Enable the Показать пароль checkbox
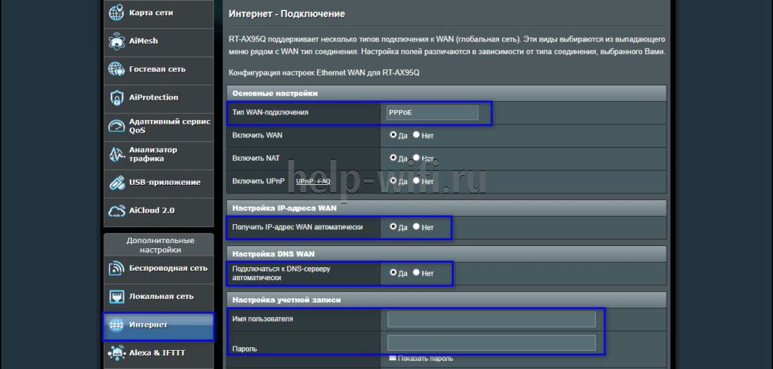 [x=393, y=358]
